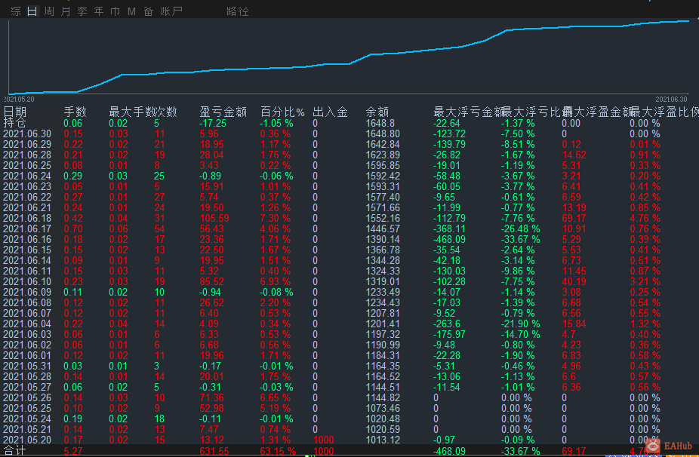
Task: Click the 40.19 floating profit value
Action: click(x=574, y=281)
